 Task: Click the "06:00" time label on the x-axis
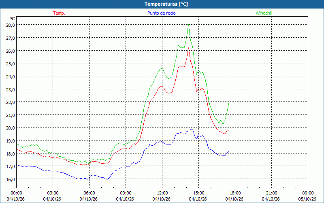pos(89,193)
